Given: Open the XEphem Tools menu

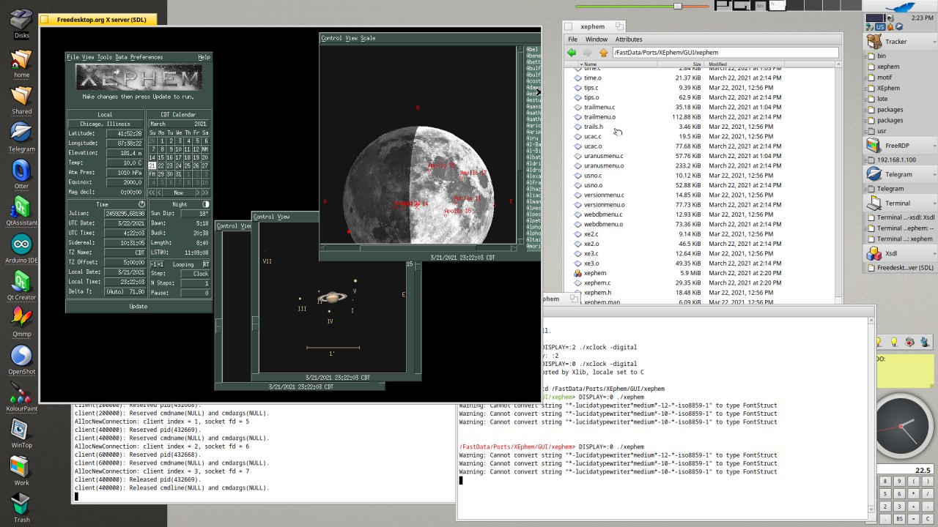Looking at the screenshot, I should (x=105, y=57).
